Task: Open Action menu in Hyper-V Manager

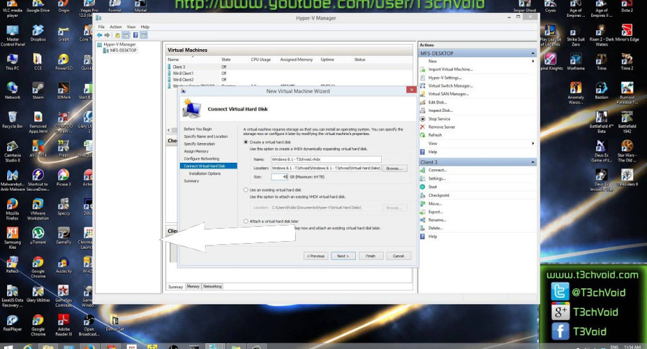Action: coord(116,26)
